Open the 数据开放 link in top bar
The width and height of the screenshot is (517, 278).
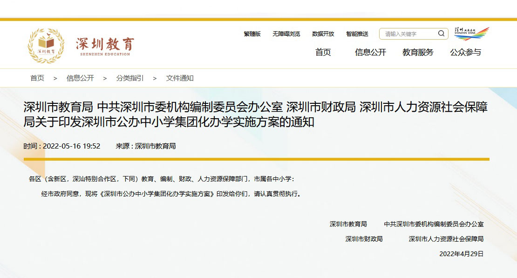pyautogui.click(x=323, y=34)
